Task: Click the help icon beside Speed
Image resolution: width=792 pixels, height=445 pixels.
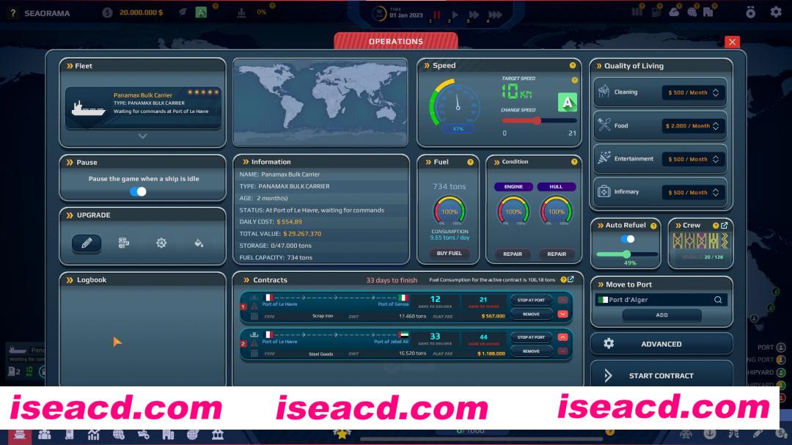Action: pos(573,66)
